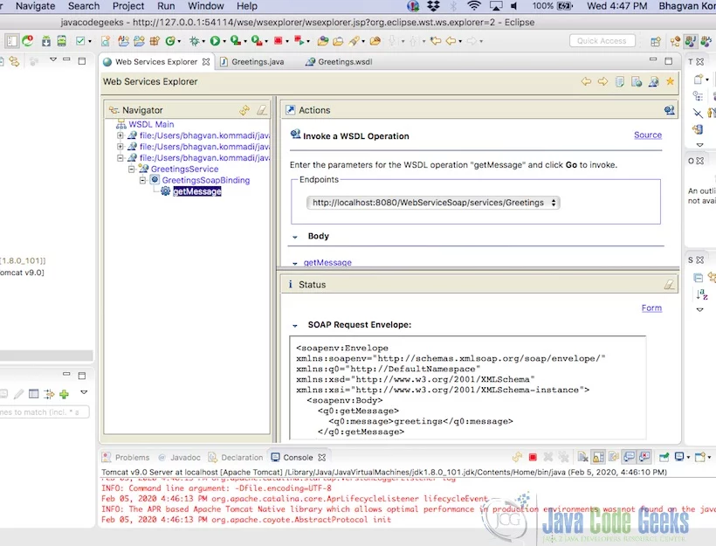This screenshot has height=546, width=716.
Task: Click the getMessage link under Body
Action: click(x=327, y=263)
